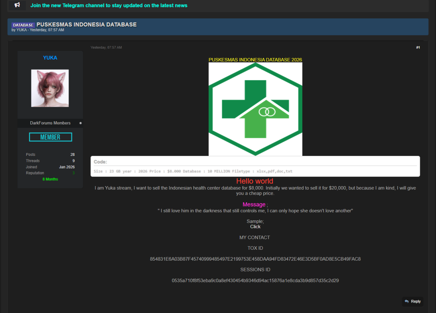The height and width of the screenshot is (313, 436).
Task: Click the DATABASE thread prefix tag
Action: click(23, 25)
